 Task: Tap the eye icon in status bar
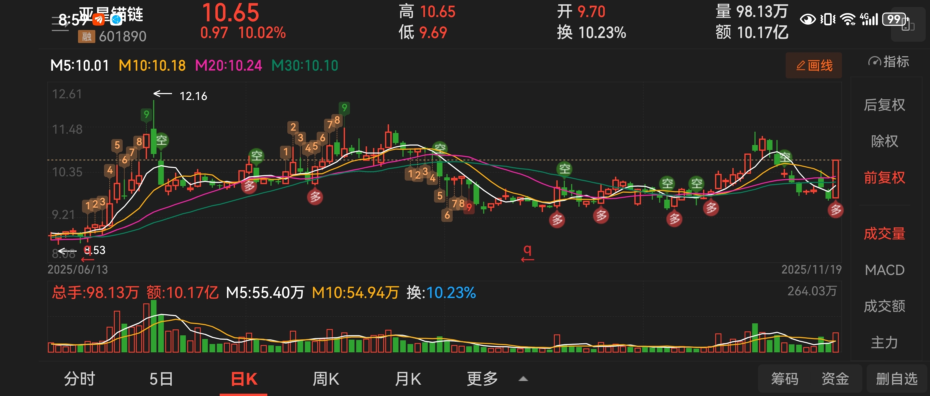tap(808, 19)
